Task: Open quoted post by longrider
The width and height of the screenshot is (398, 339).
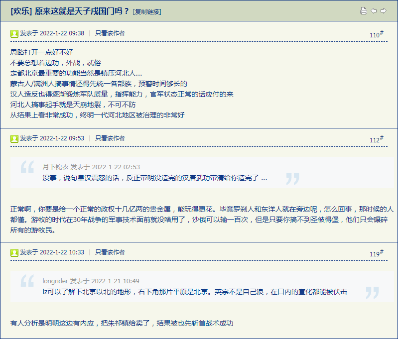Action: (91, 281)
